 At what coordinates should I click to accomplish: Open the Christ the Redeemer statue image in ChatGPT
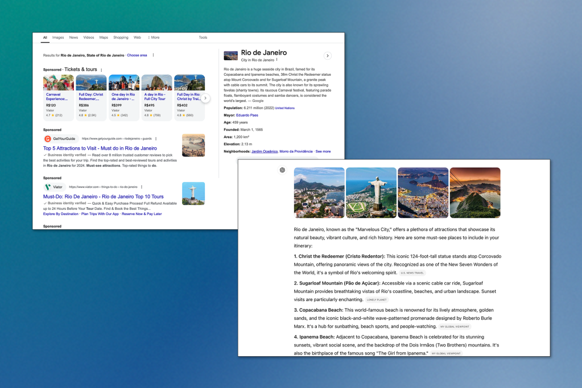point(371,193)
